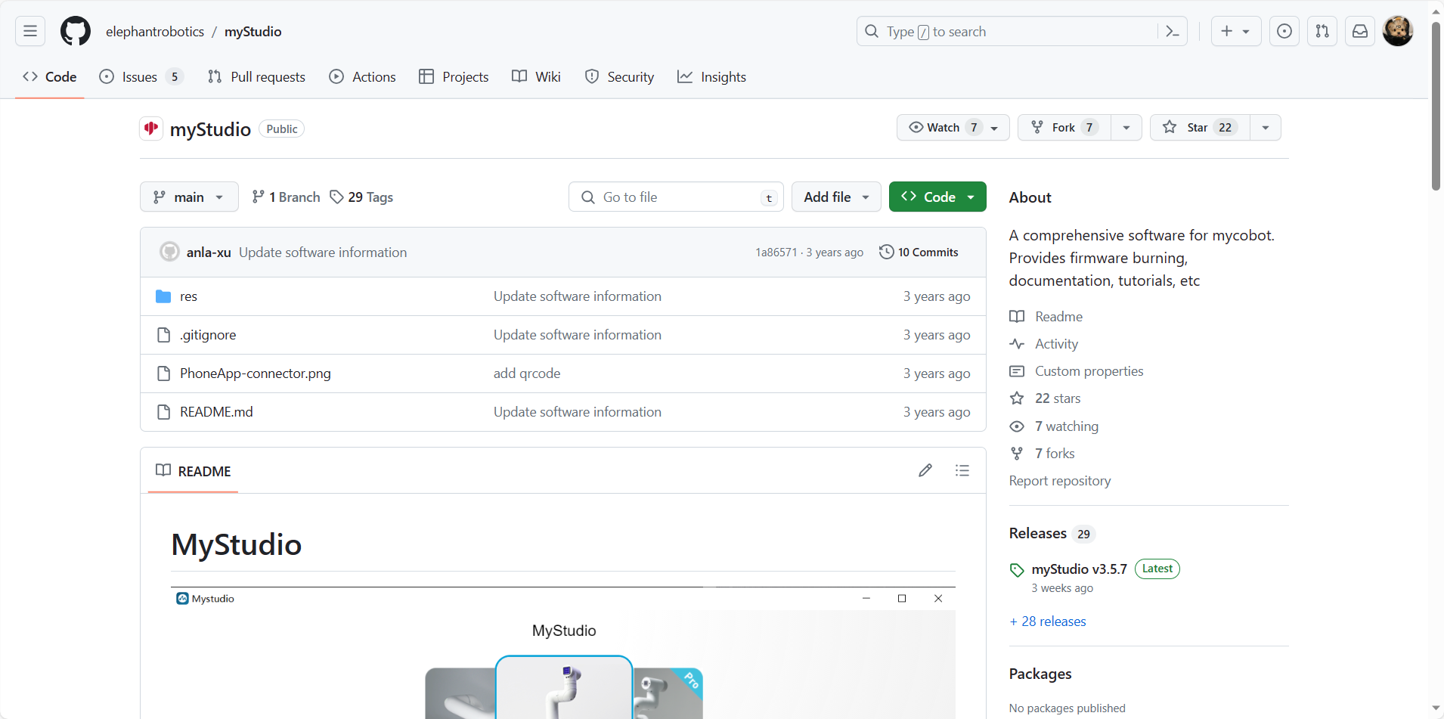Fork the myStudio repository

[1064, 127]
